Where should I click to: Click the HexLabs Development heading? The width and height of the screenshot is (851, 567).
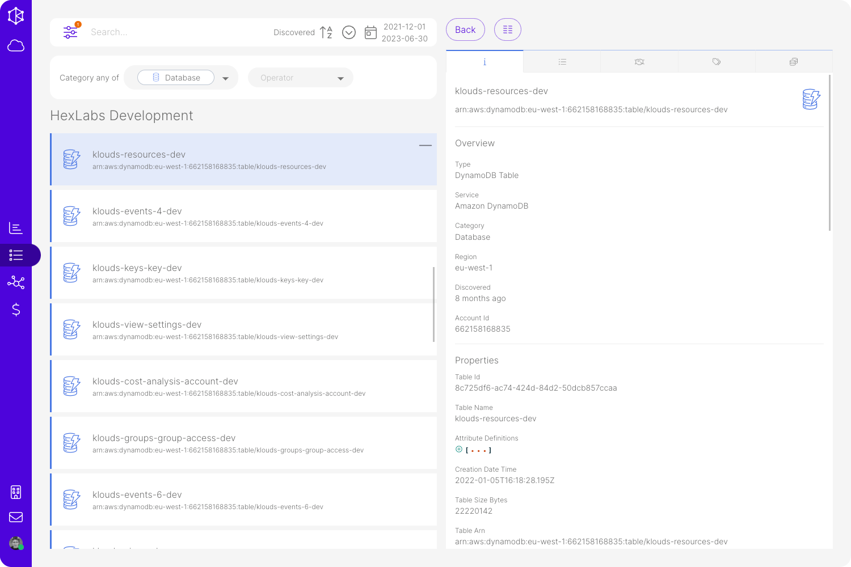point(122,116)
